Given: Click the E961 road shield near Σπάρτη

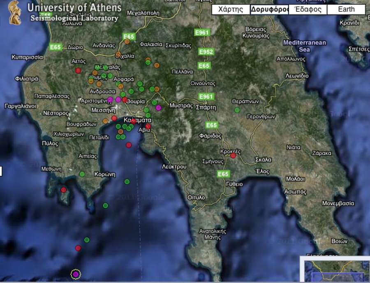Looking at the screenshot, I should point(206,97).
